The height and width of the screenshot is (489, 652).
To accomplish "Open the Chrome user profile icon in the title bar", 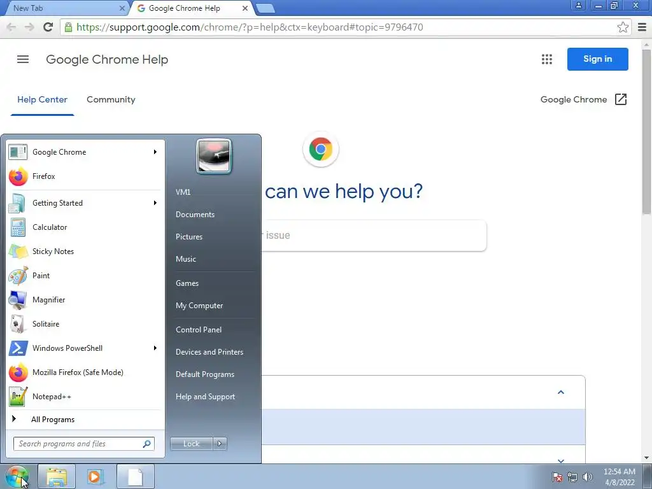I will pyautogui.click(x=578, y=5).
